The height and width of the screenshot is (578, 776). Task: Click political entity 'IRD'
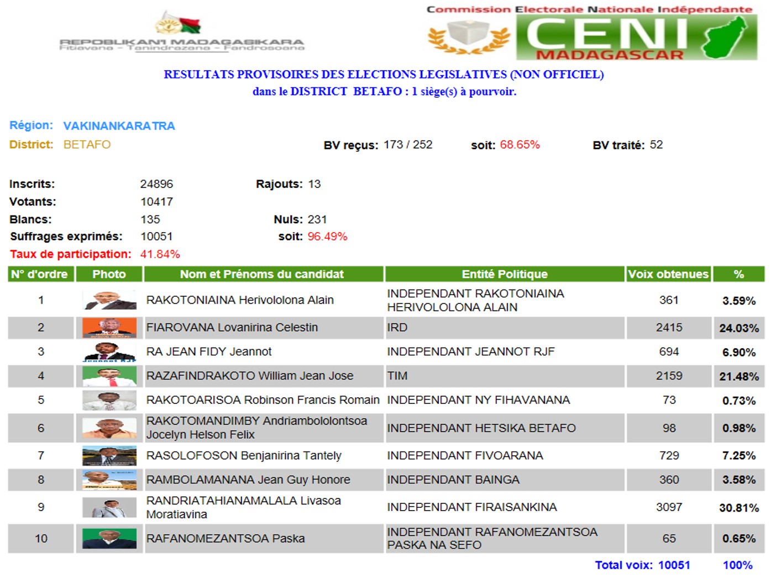click(x=397, y=328)
